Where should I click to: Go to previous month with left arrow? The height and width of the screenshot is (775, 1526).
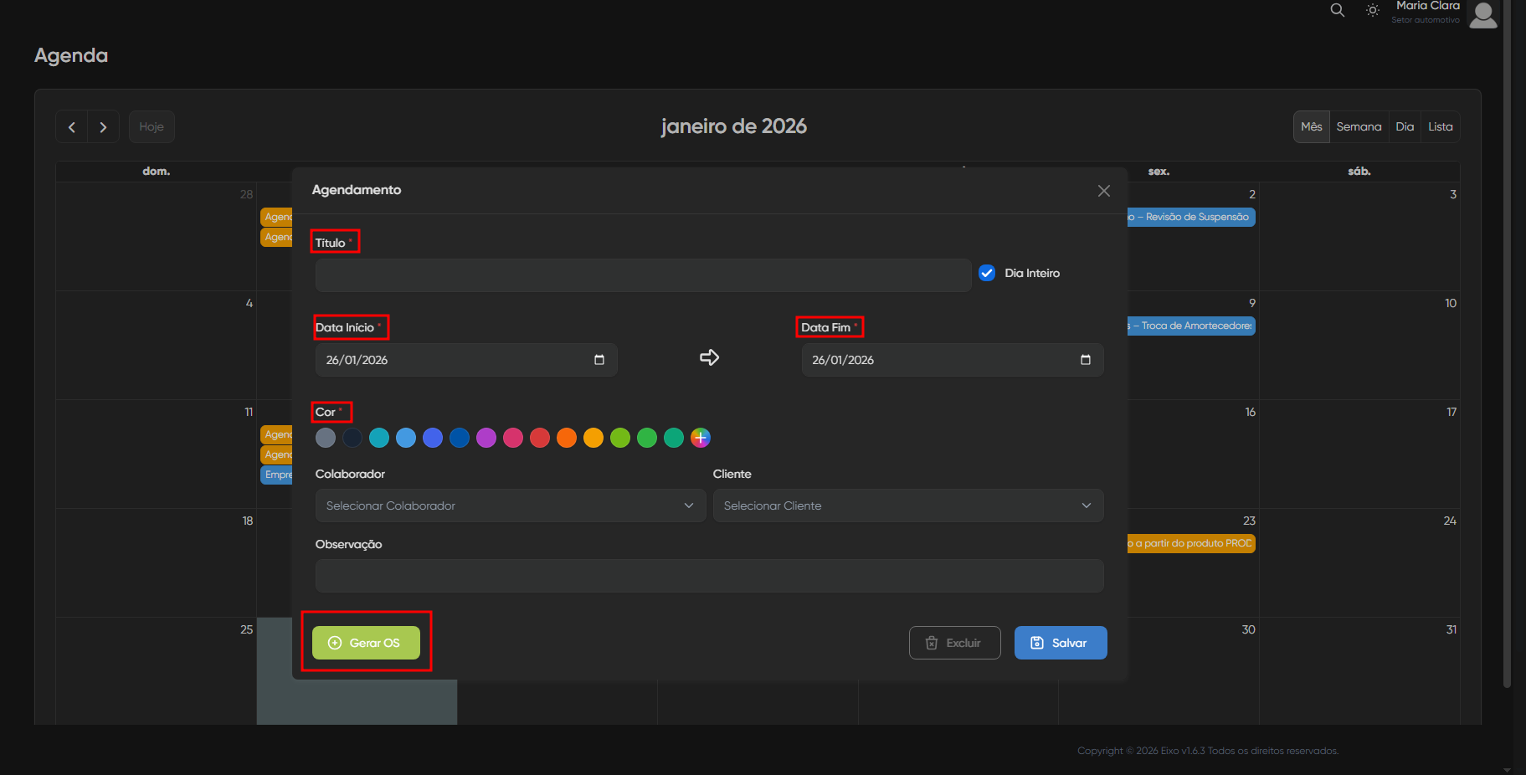[x=72, y=127]
